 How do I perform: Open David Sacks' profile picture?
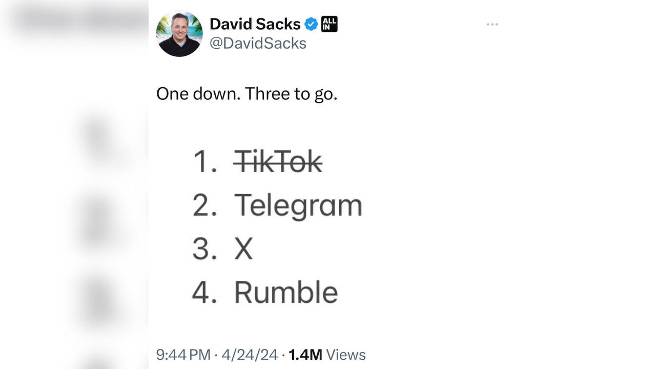pyautogui.click(x=179, y=34)
